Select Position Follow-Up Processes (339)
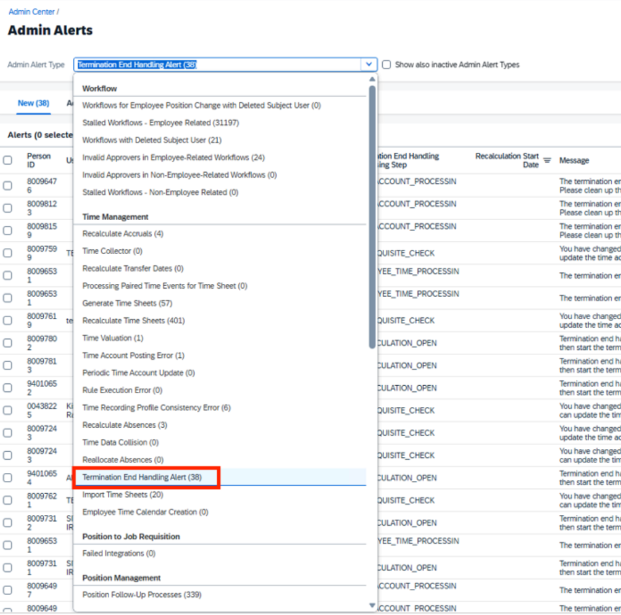The height and width of the screenshot is (615, 621). coord(220,595)
